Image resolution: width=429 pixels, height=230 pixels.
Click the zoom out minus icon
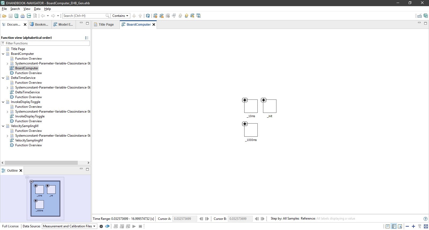coord(407,227)
